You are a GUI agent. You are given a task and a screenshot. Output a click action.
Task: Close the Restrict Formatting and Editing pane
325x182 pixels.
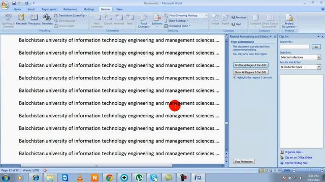point(275,36)
